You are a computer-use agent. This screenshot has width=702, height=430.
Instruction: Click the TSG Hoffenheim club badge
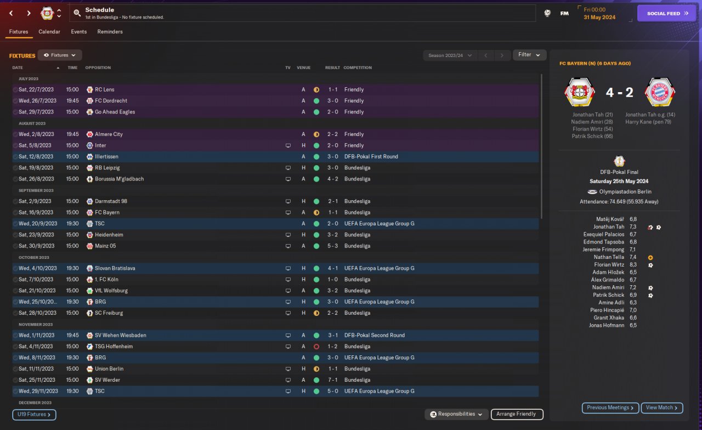(90, 347)
